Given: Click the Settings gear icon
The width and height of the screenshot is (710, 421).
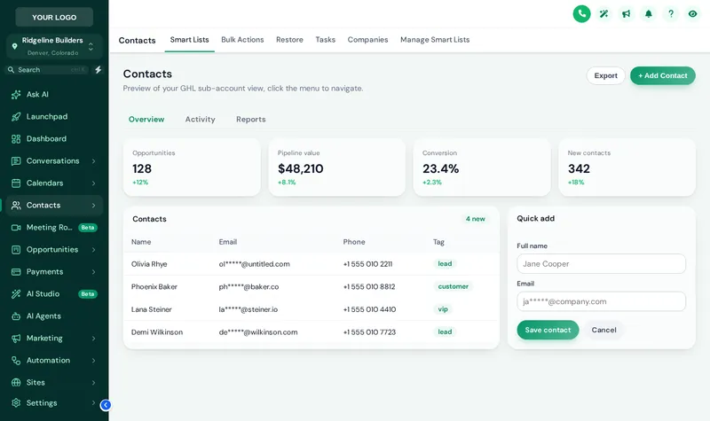Looking at the screenshot, I should coord(16,403).
